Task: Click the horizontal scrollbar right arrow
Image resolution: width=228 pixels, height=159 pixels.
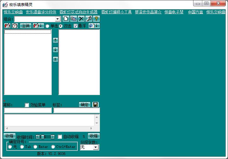Action: point(91,128)
